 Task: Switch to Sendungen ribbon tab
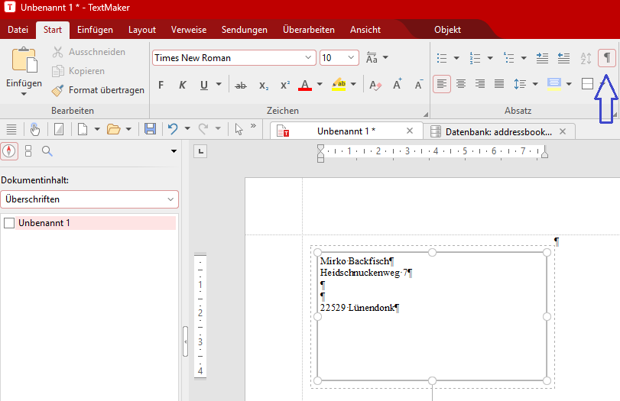(x=245, y=30)
